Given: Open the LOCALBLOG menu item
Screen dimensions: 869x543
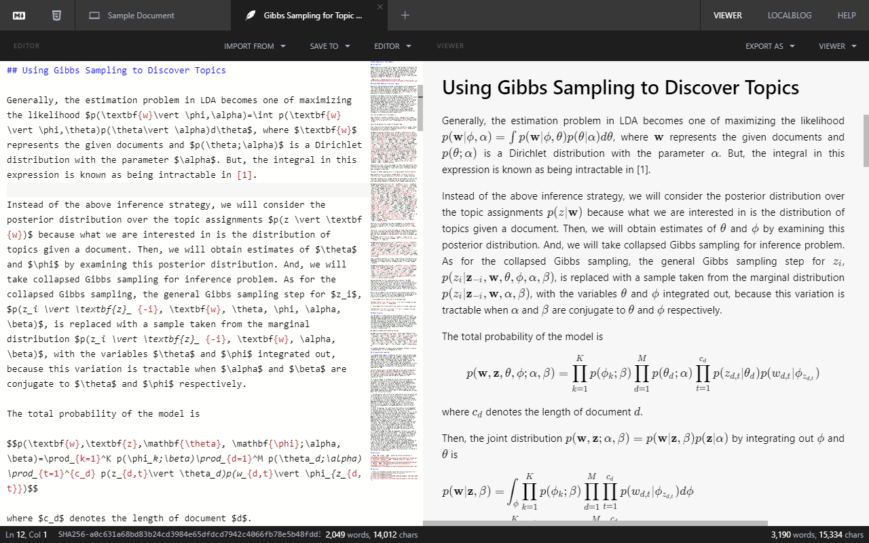Looking at the screenshot, I should pos(790,15).
